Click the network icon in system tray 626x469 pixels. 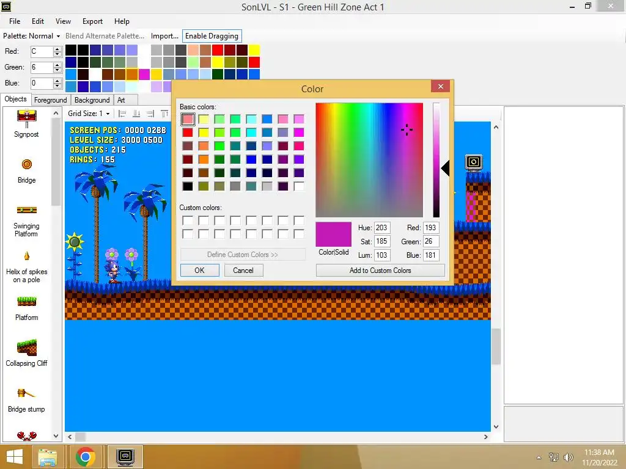click(554, 457)
